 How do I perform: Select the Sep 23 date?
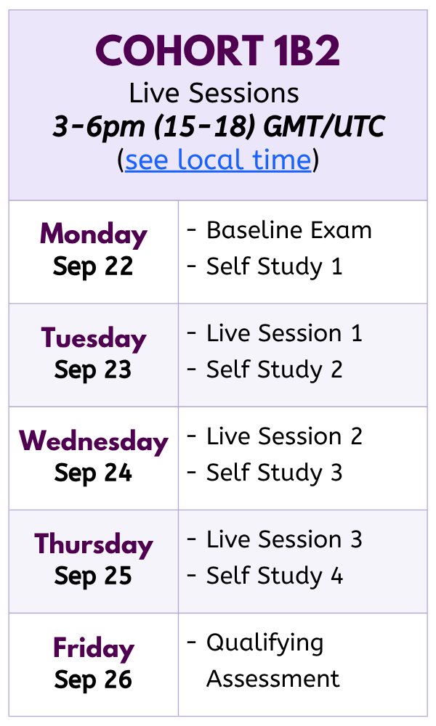point(93,370)
